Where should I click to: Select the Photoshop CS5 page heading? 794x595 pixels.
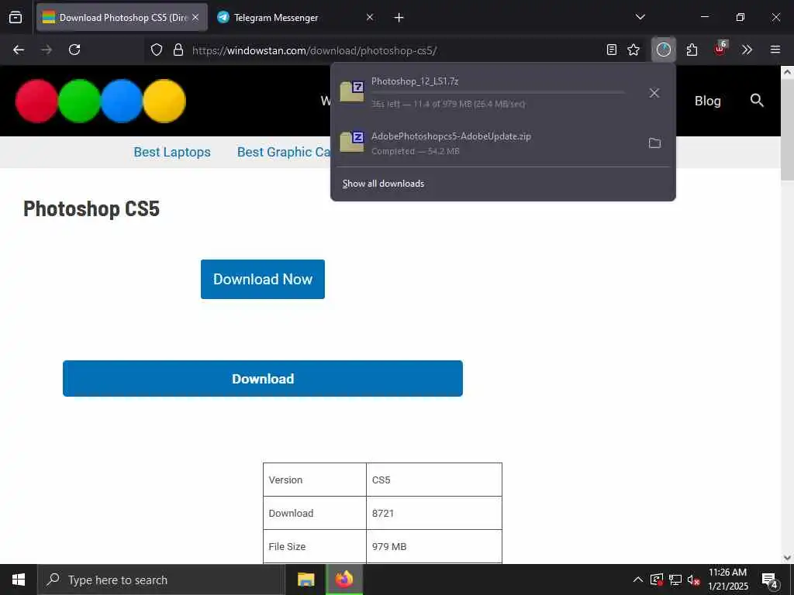pyautogui.click(x=91, y=209)
